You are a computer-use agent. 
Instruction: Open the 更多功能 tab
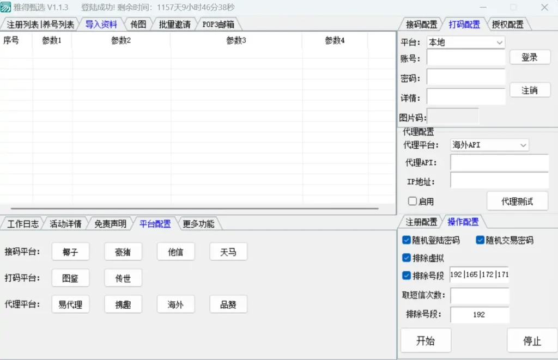pos(198,224)
